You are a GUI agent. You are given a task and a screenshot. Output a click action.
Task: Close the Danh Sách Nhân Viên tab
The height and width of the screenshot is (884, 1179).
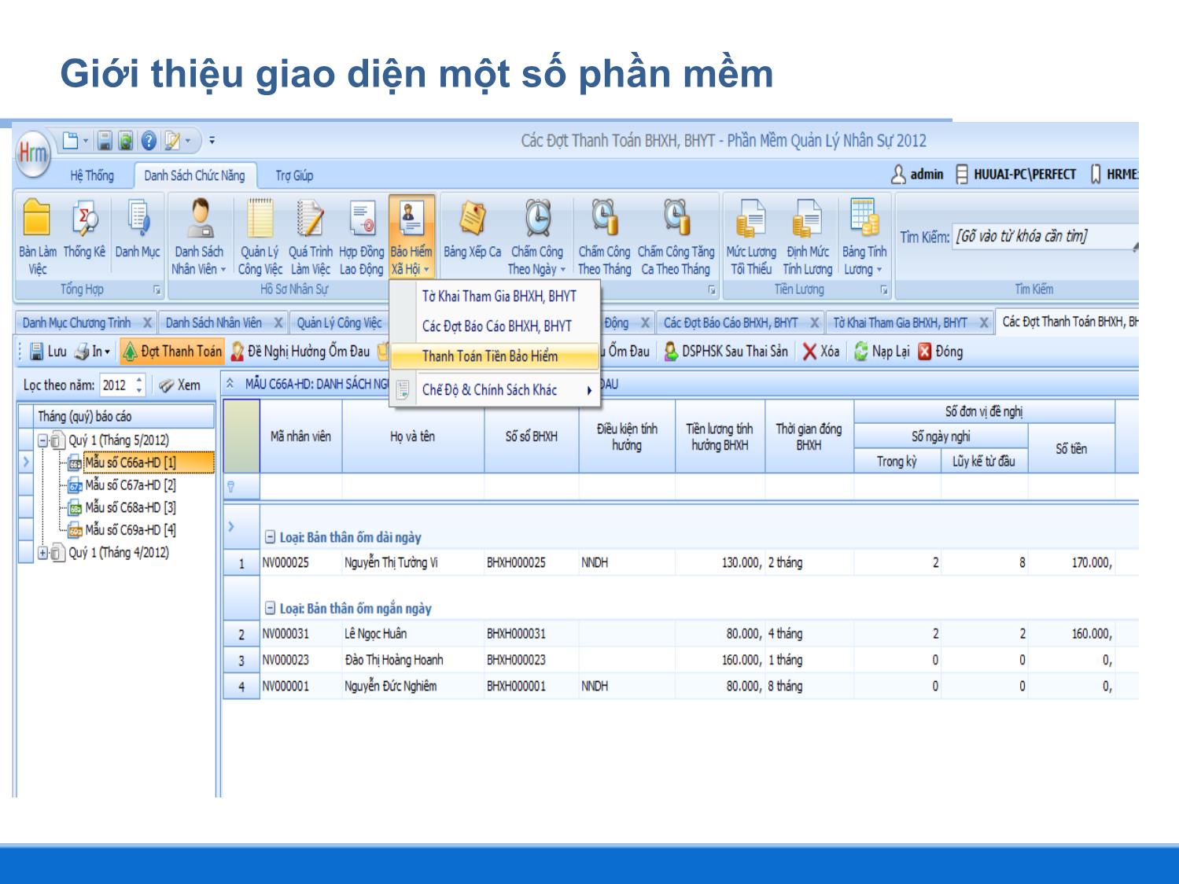(x=278, y=323)
